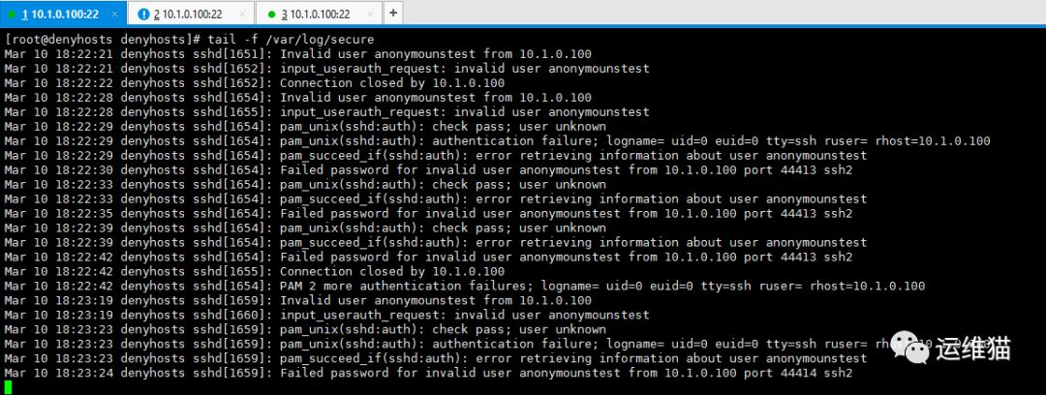Close the second session tab
This screenshot has height=395, width=1046.
pos(243,14)
